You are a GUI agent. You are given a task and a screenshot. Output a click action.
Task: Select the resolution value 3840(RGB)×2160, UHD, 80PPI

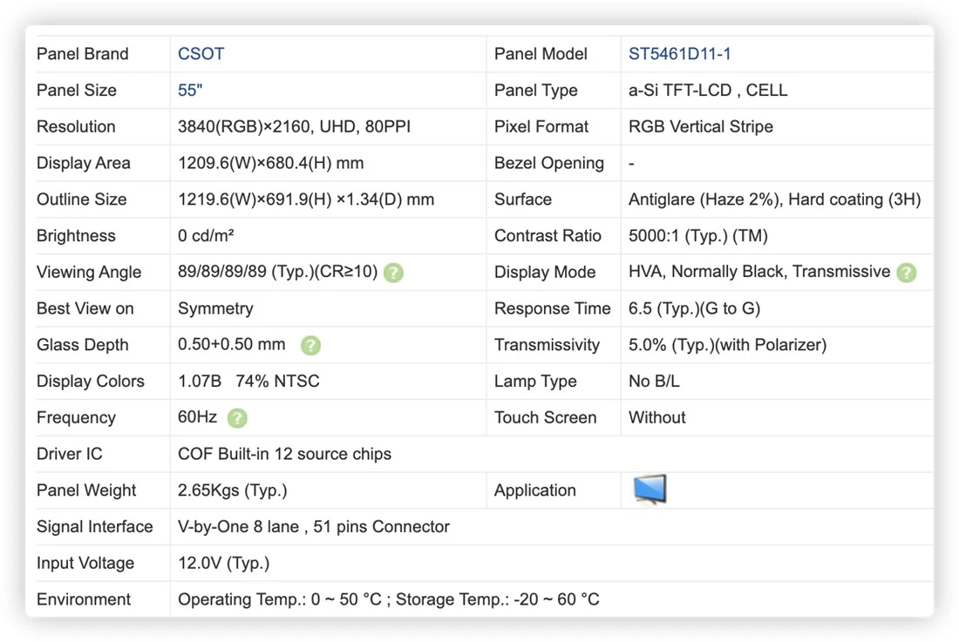(x=294, y=126)
